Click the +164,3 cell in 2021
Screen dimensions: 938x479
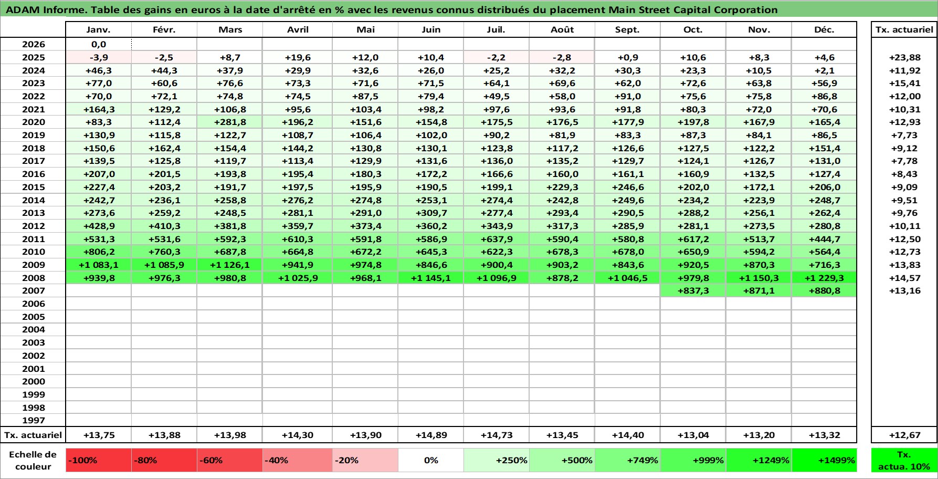coord(99,109)
